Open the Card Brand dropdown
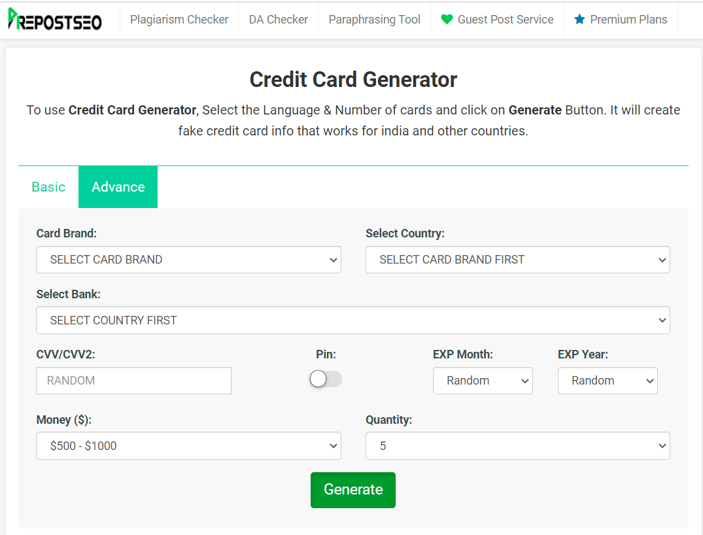Viewport: 703px width, 535px height. point(188,260)
